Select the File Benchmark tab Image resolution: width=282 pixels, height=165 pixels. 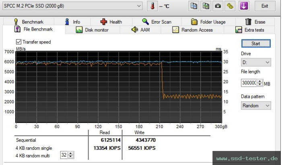pyautogui.click(x=34, y=29)
